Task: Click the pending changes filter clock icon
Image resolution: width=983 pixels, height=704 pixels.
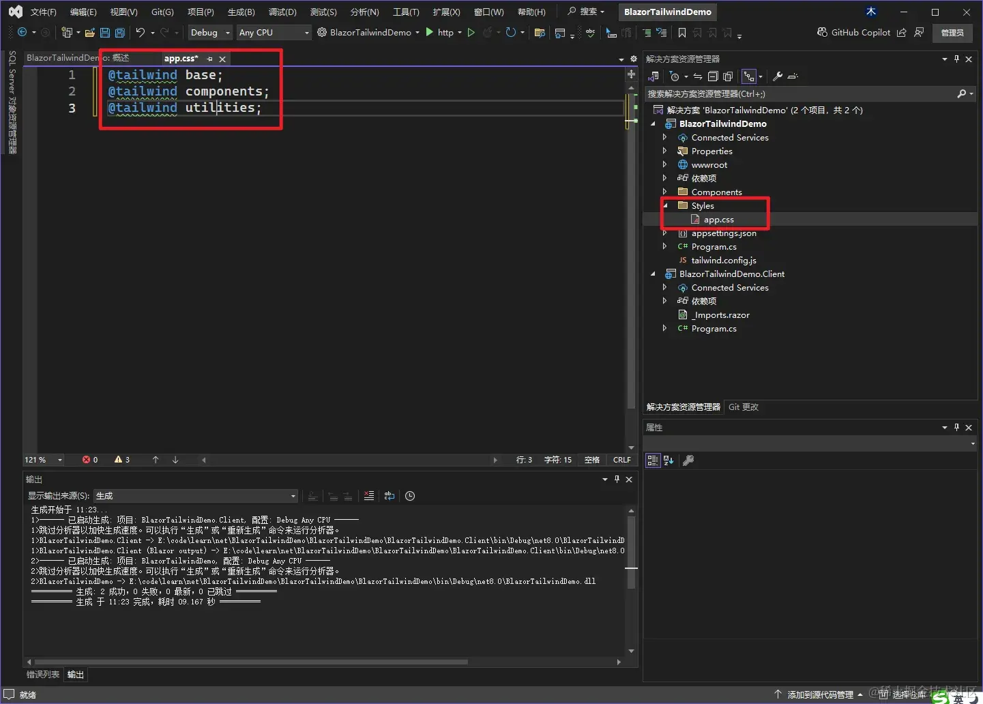Action: (x=674, y=76)
